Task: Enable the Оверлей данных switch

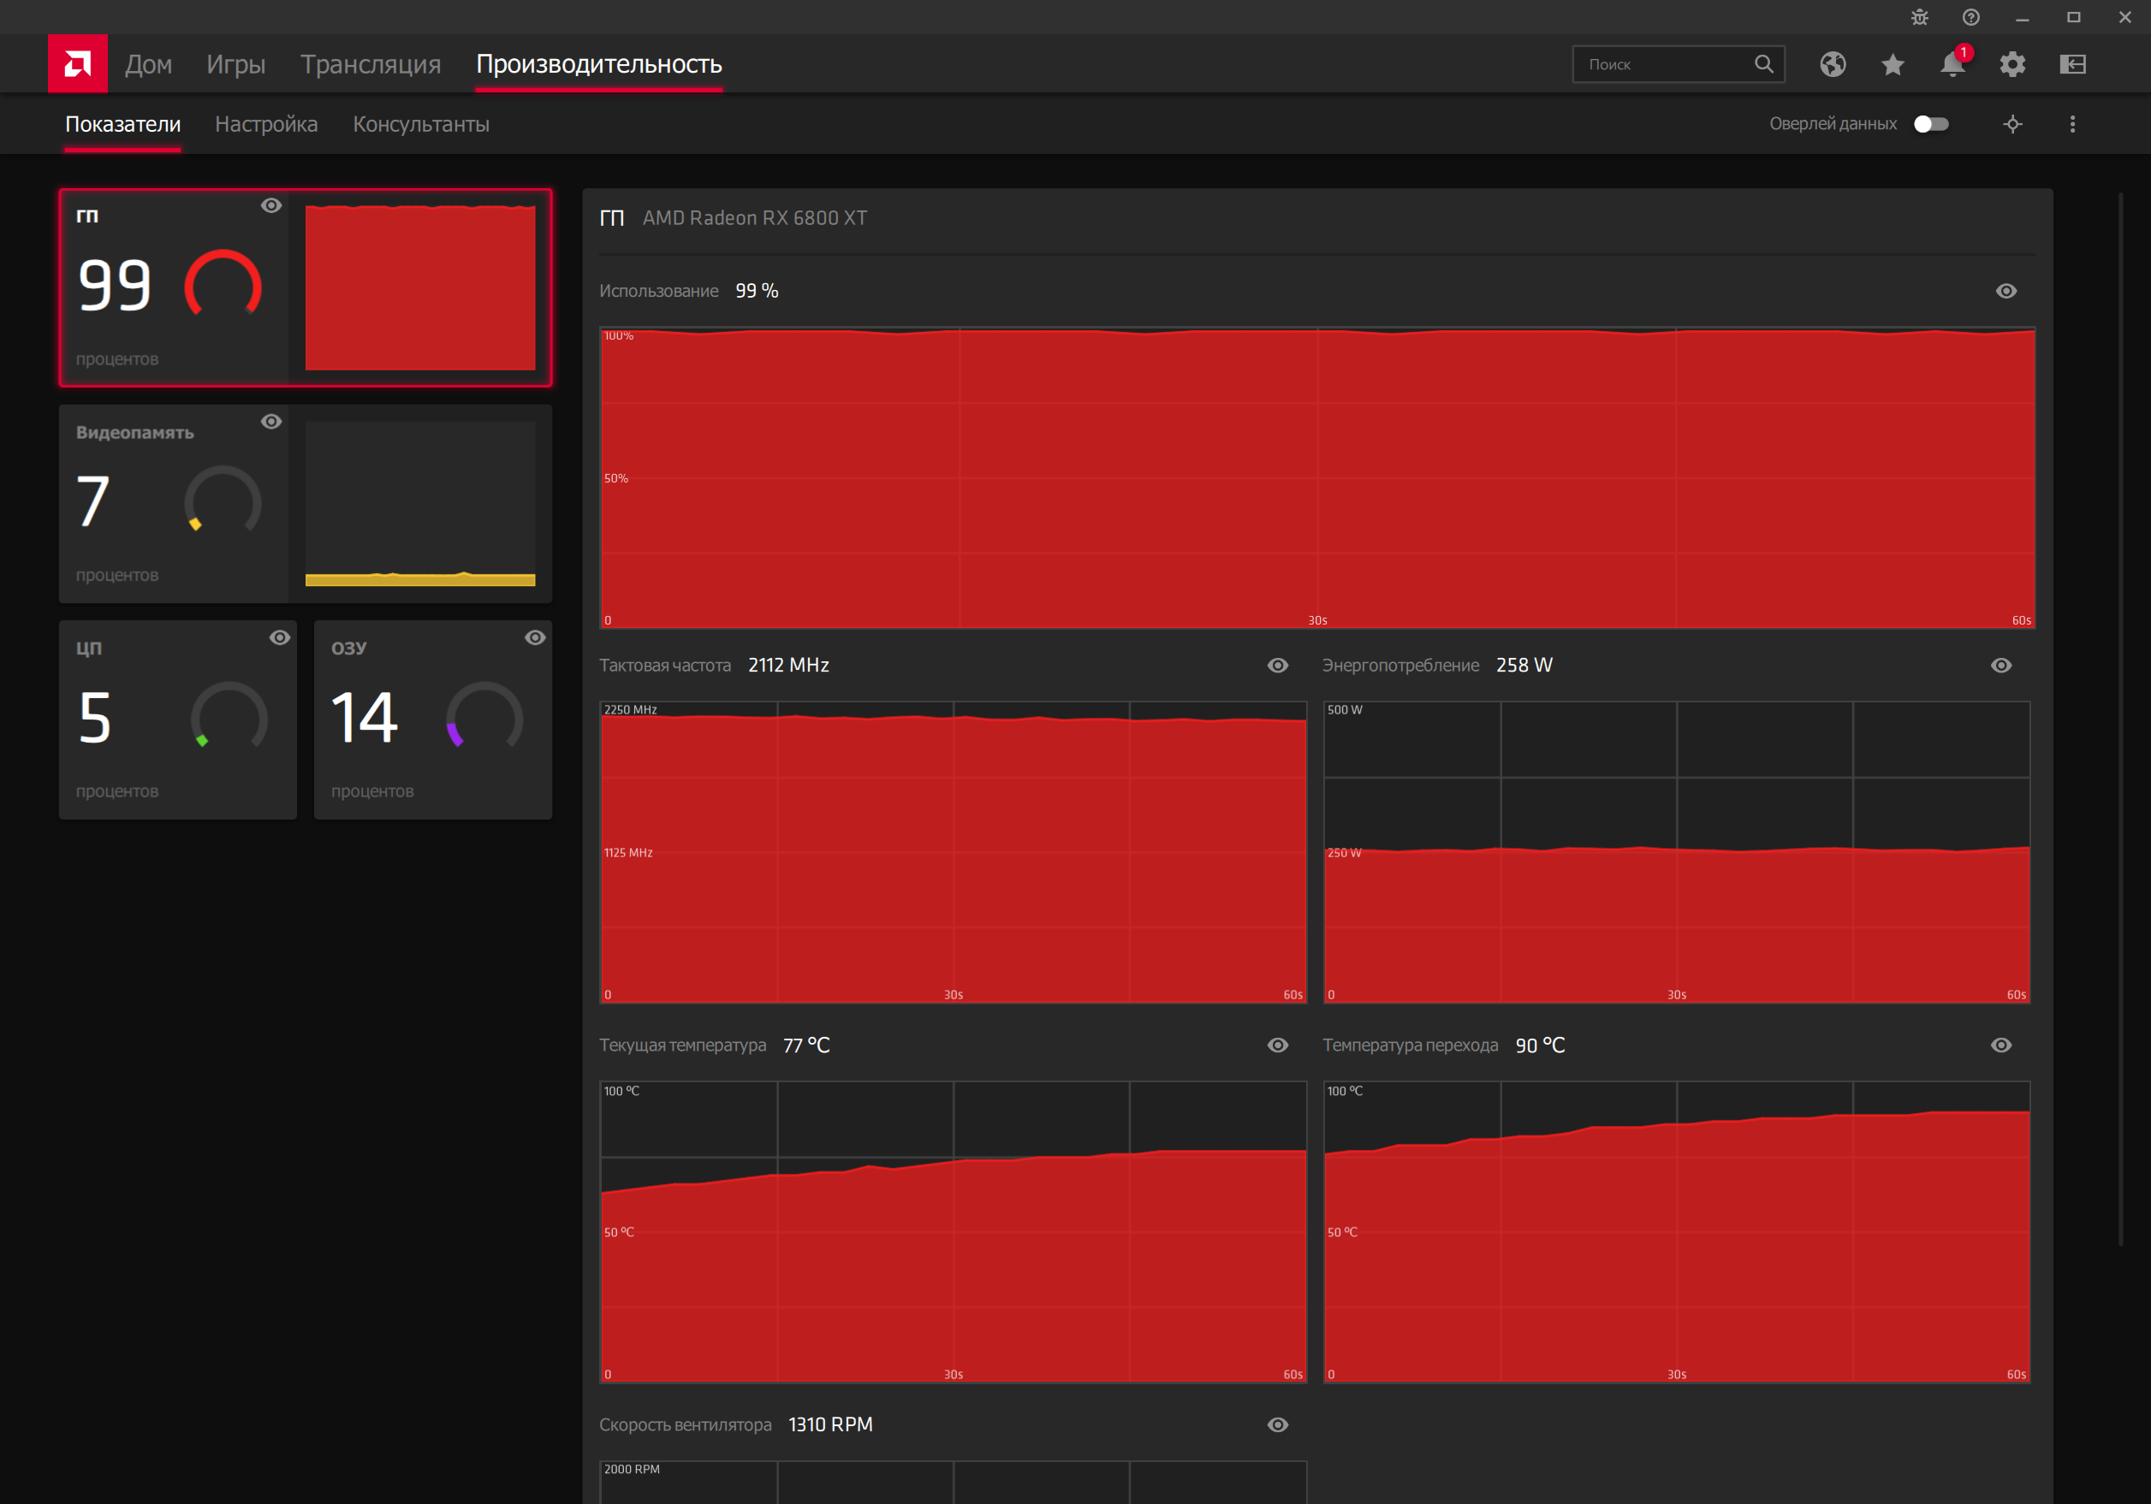Action: 1931,123
